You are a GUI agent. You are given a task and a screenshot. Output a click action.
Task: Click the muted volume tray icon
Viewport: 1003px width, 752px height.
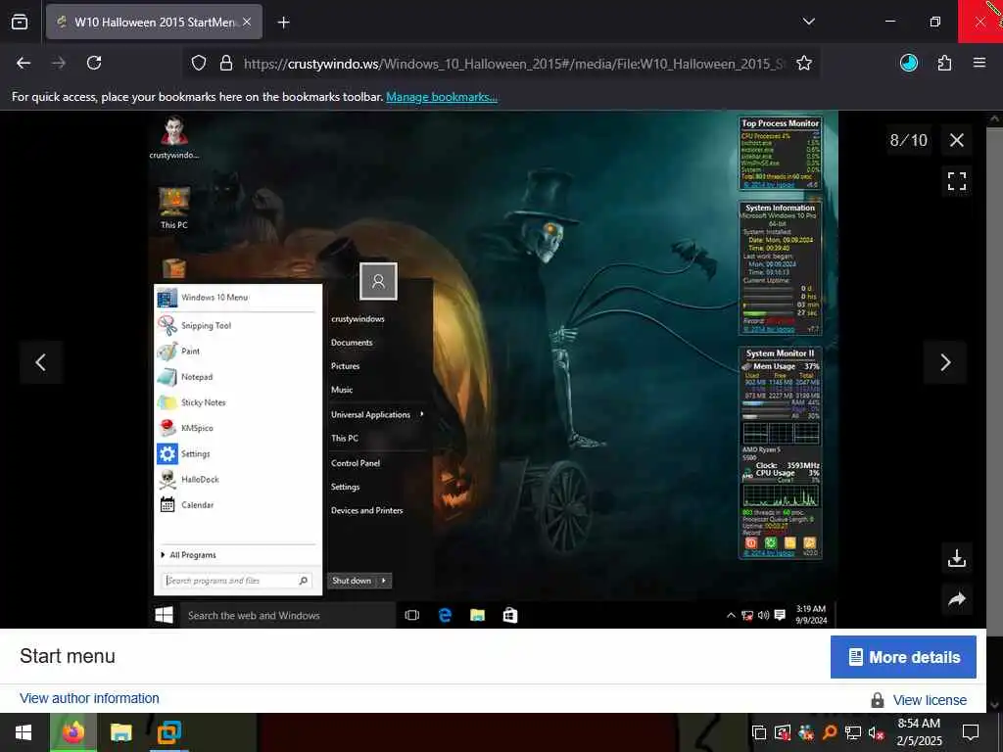click(876, 732)
